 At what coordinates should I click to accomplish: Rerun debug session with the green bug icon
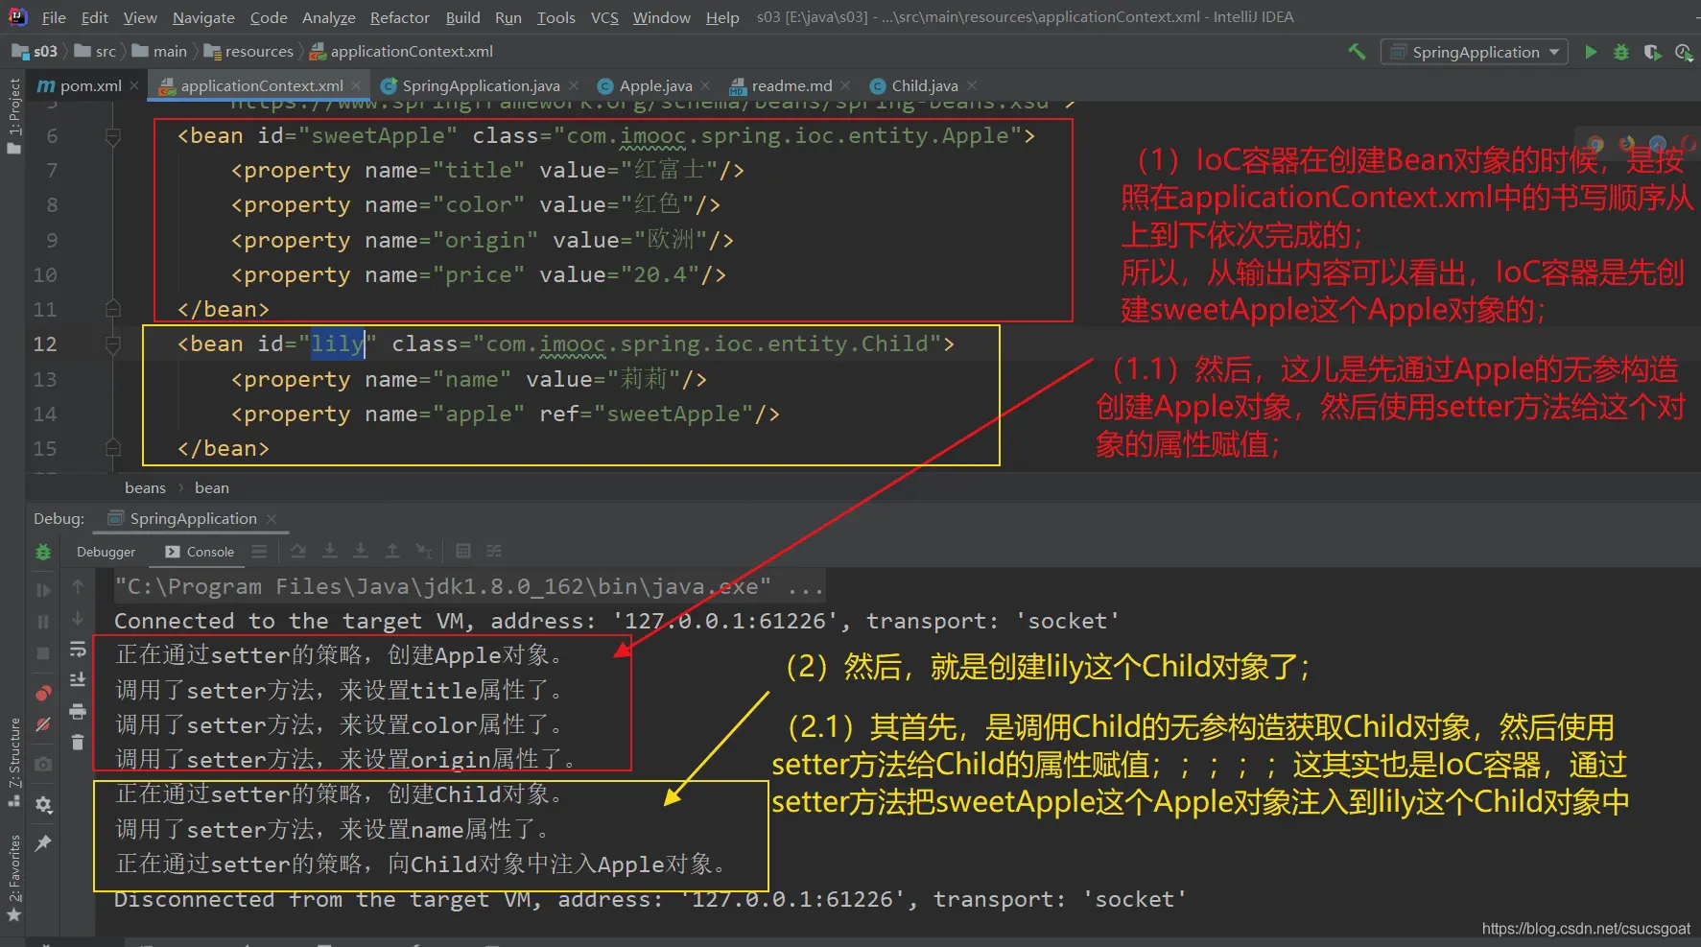click(x=43, y=552)
